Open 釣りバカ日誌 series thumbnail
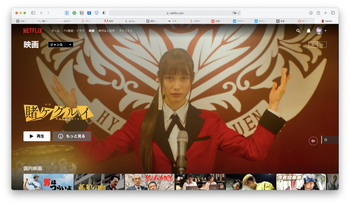 click(x=149, y=182)
